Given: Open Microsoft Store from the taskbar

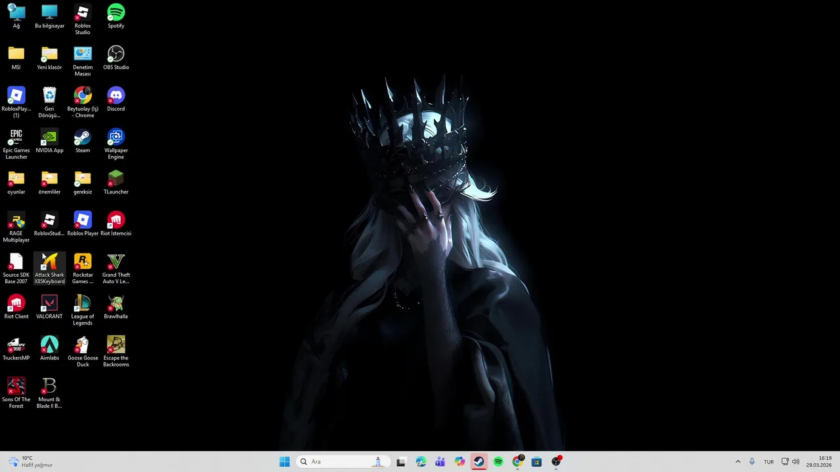Looking at the screenshot, I should point(536,462).
